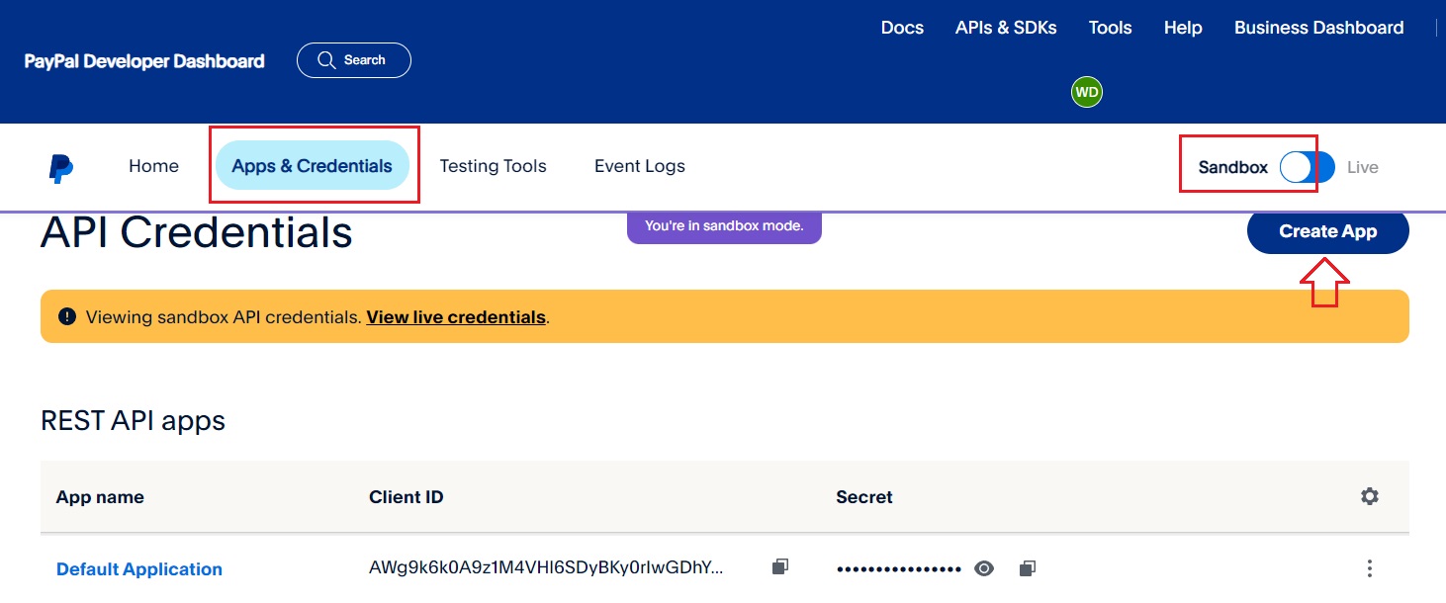This screenshot has width=1446, height=603.
Task: Open the APIs & SDKs menu
Action: pos(1006,28)
